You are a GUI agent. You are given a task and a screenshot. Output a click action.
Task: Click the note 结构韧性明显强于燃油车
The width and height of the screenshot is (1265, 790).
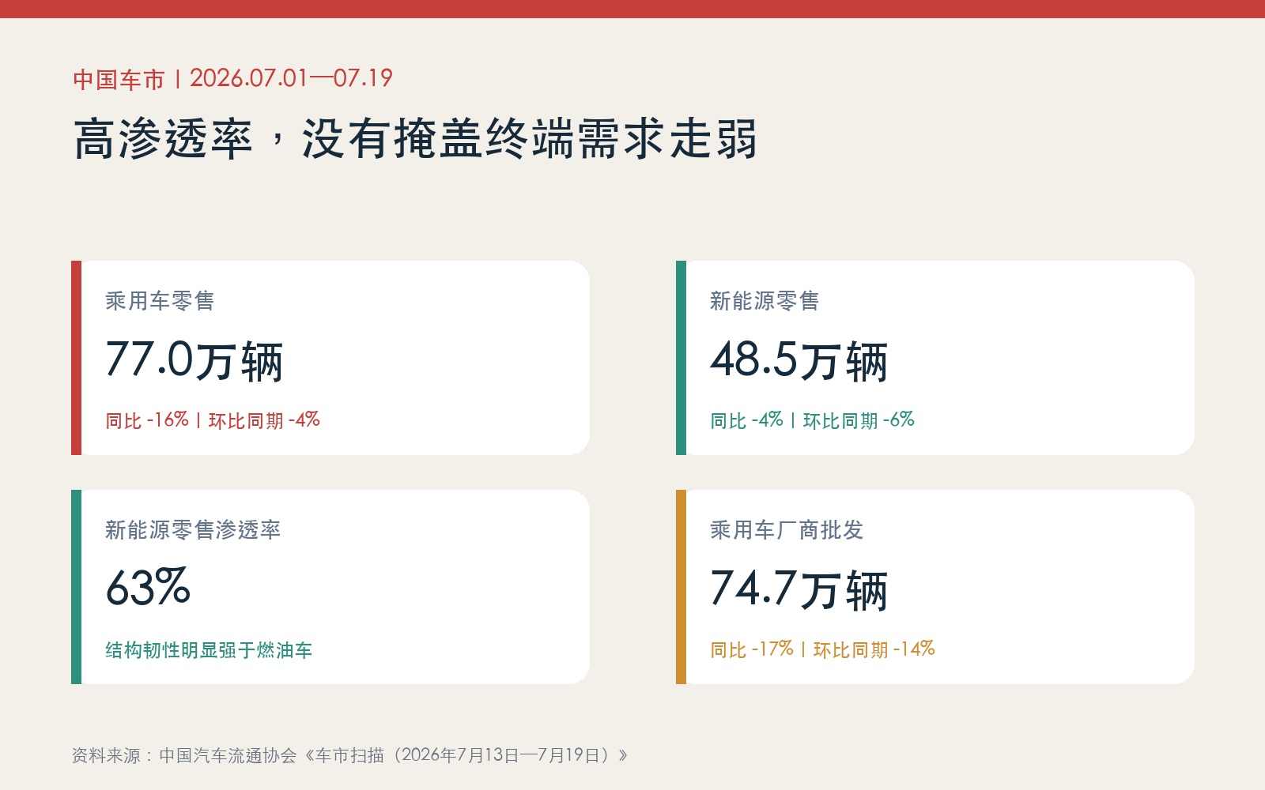pos(209,650)
